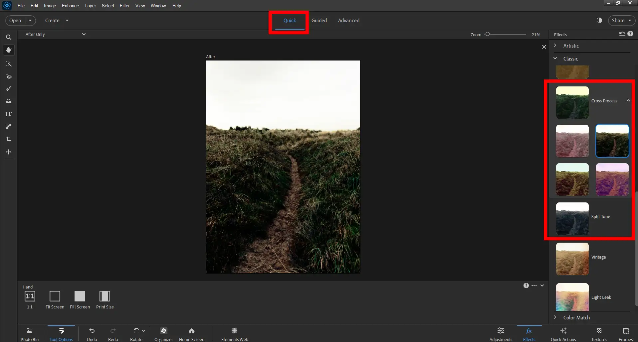Click the Tool Options help icon
Screen dimensions: 638x342
point(526,285)
